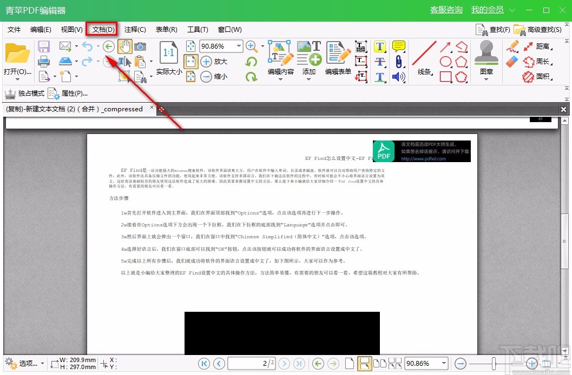
Task: Click the 周长 perimeter measure tool
Action: [x=537, y=61]
